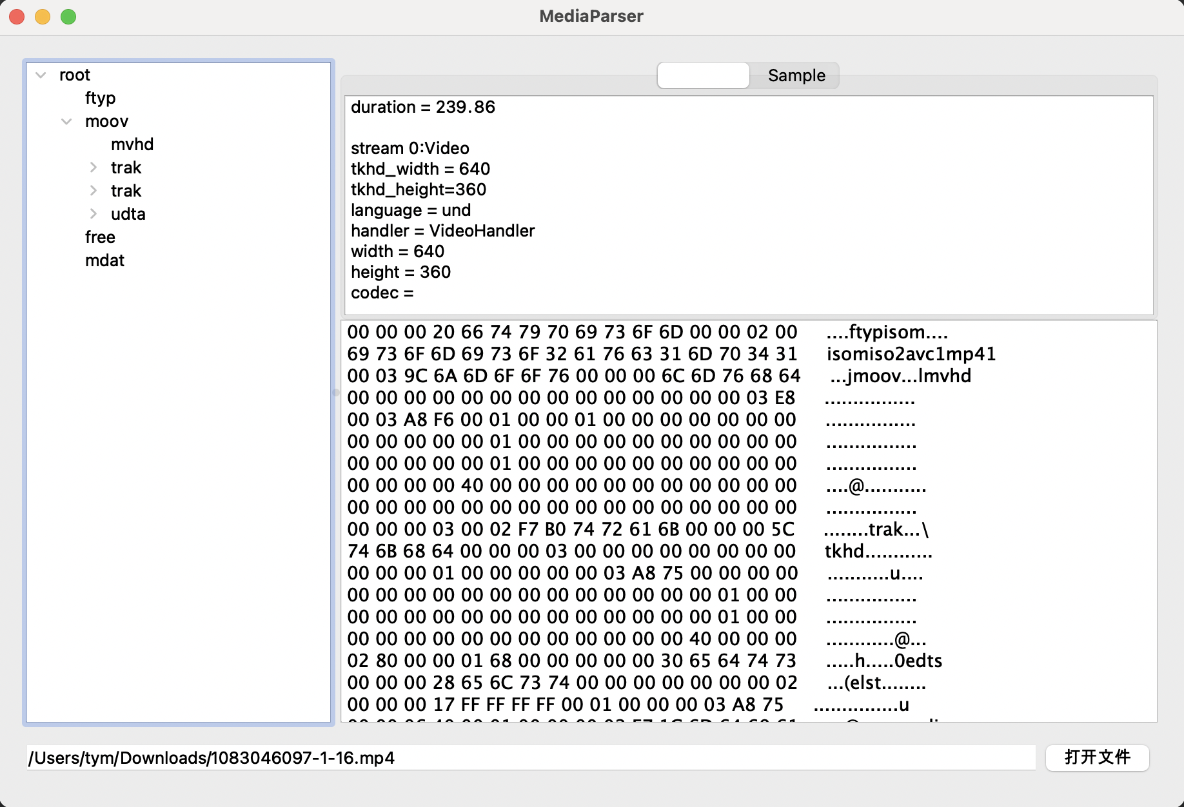Expand the first trak node

[x=92, y=167]
